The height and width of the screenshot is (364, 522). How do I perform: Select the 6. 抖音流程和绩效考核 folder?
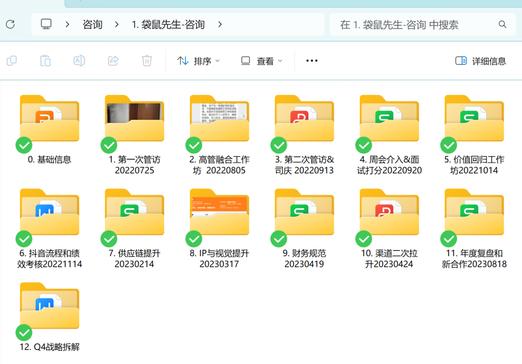(49, 213)
